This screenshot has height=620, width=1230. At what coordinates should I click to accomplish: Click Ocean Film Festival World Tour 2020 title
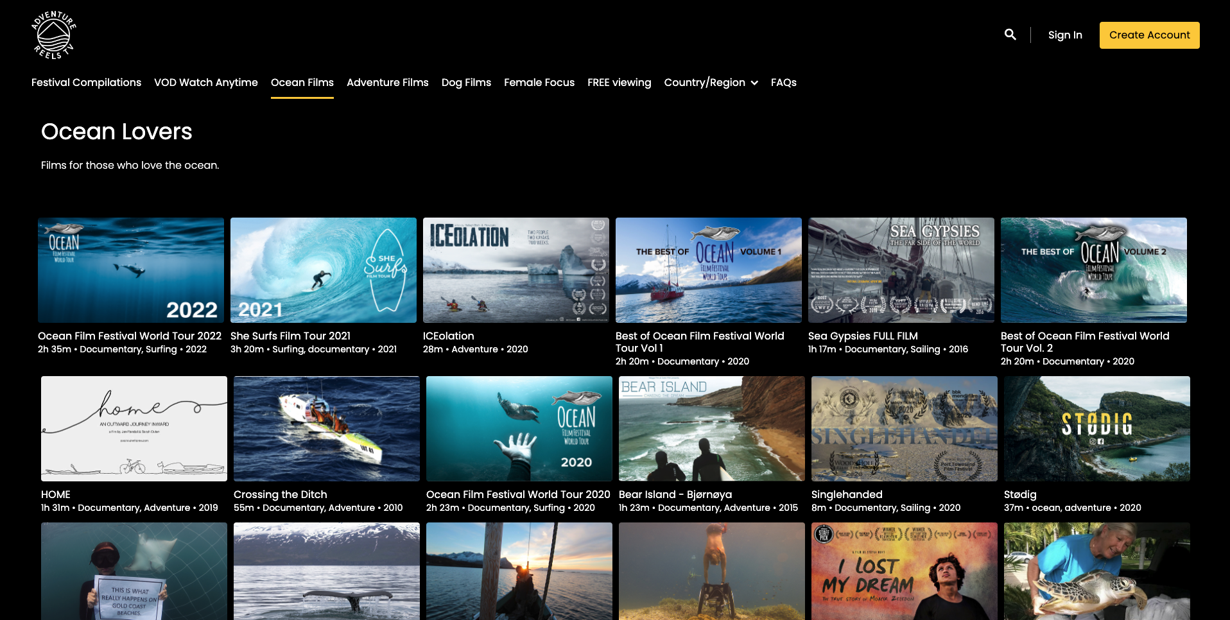pyautogui.click(x=518, y=494)
